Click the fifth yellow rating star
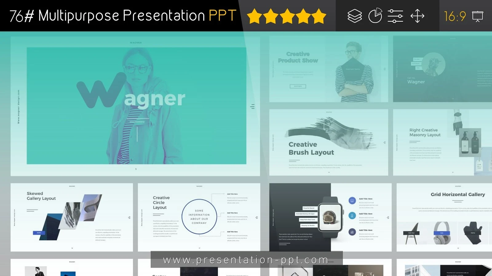 (319, 16)
